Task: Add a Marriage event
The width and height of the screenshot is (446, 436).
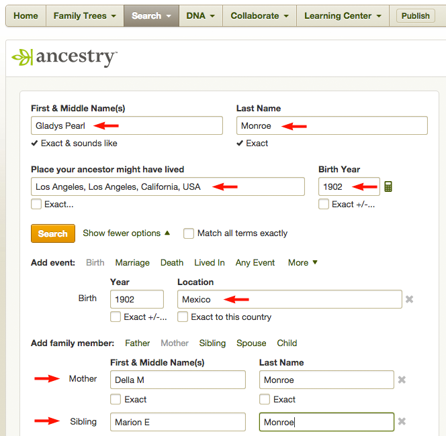Action: [132, 263]
